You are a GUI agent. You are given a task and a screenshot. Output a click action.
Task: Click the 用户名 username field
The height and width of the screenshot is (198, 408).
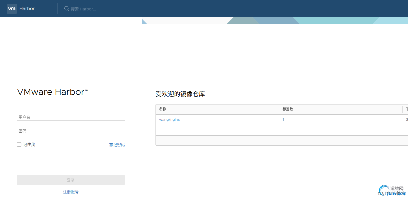tap(71, 117)
